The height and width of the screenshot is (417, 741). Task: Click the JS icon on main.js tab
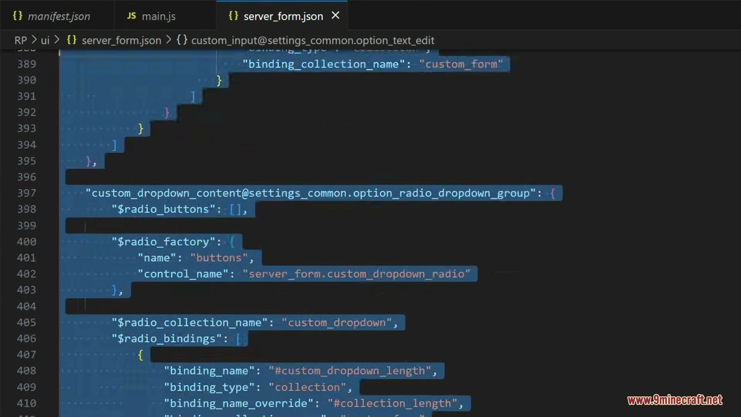point(131,16)
